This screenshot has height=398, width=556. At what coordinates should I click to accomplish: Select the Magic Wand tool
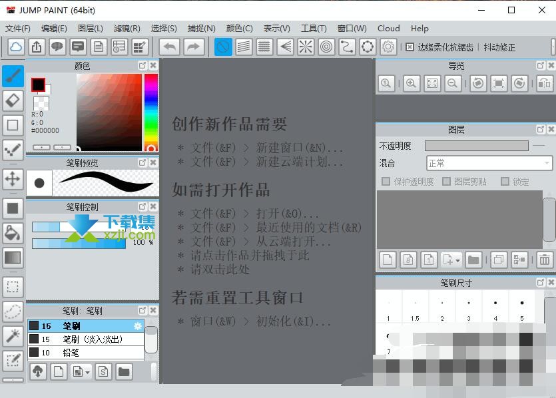pyautogui.click(x=13, y=336)
